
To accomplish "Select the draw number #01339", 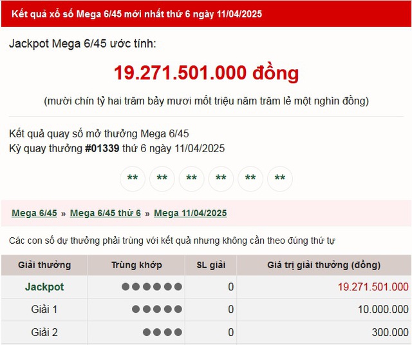I will [102, 148].
